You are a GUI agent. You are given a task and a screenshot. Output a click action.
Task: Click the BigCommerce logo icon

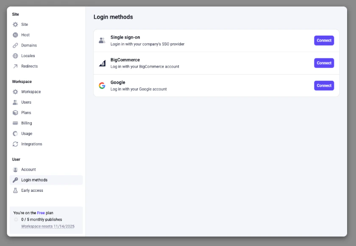coord(102,63)
